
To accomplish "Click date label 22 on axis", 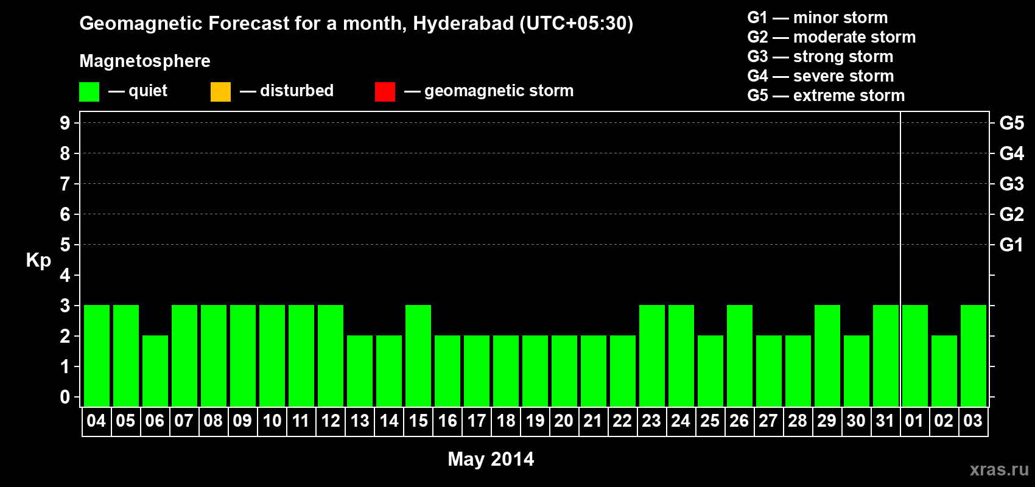I will [622, 421].
